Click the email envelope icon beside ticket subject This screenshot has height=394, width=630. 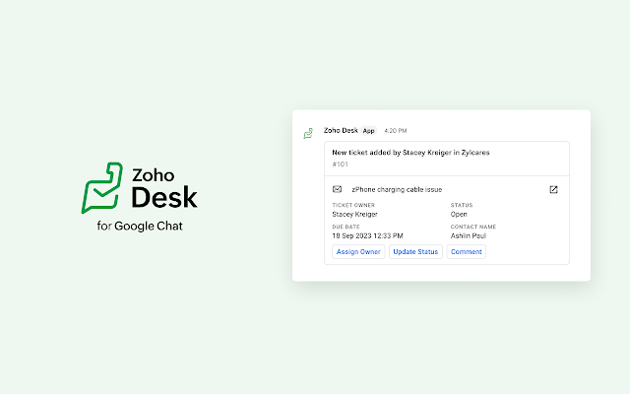tap(337, 189)
